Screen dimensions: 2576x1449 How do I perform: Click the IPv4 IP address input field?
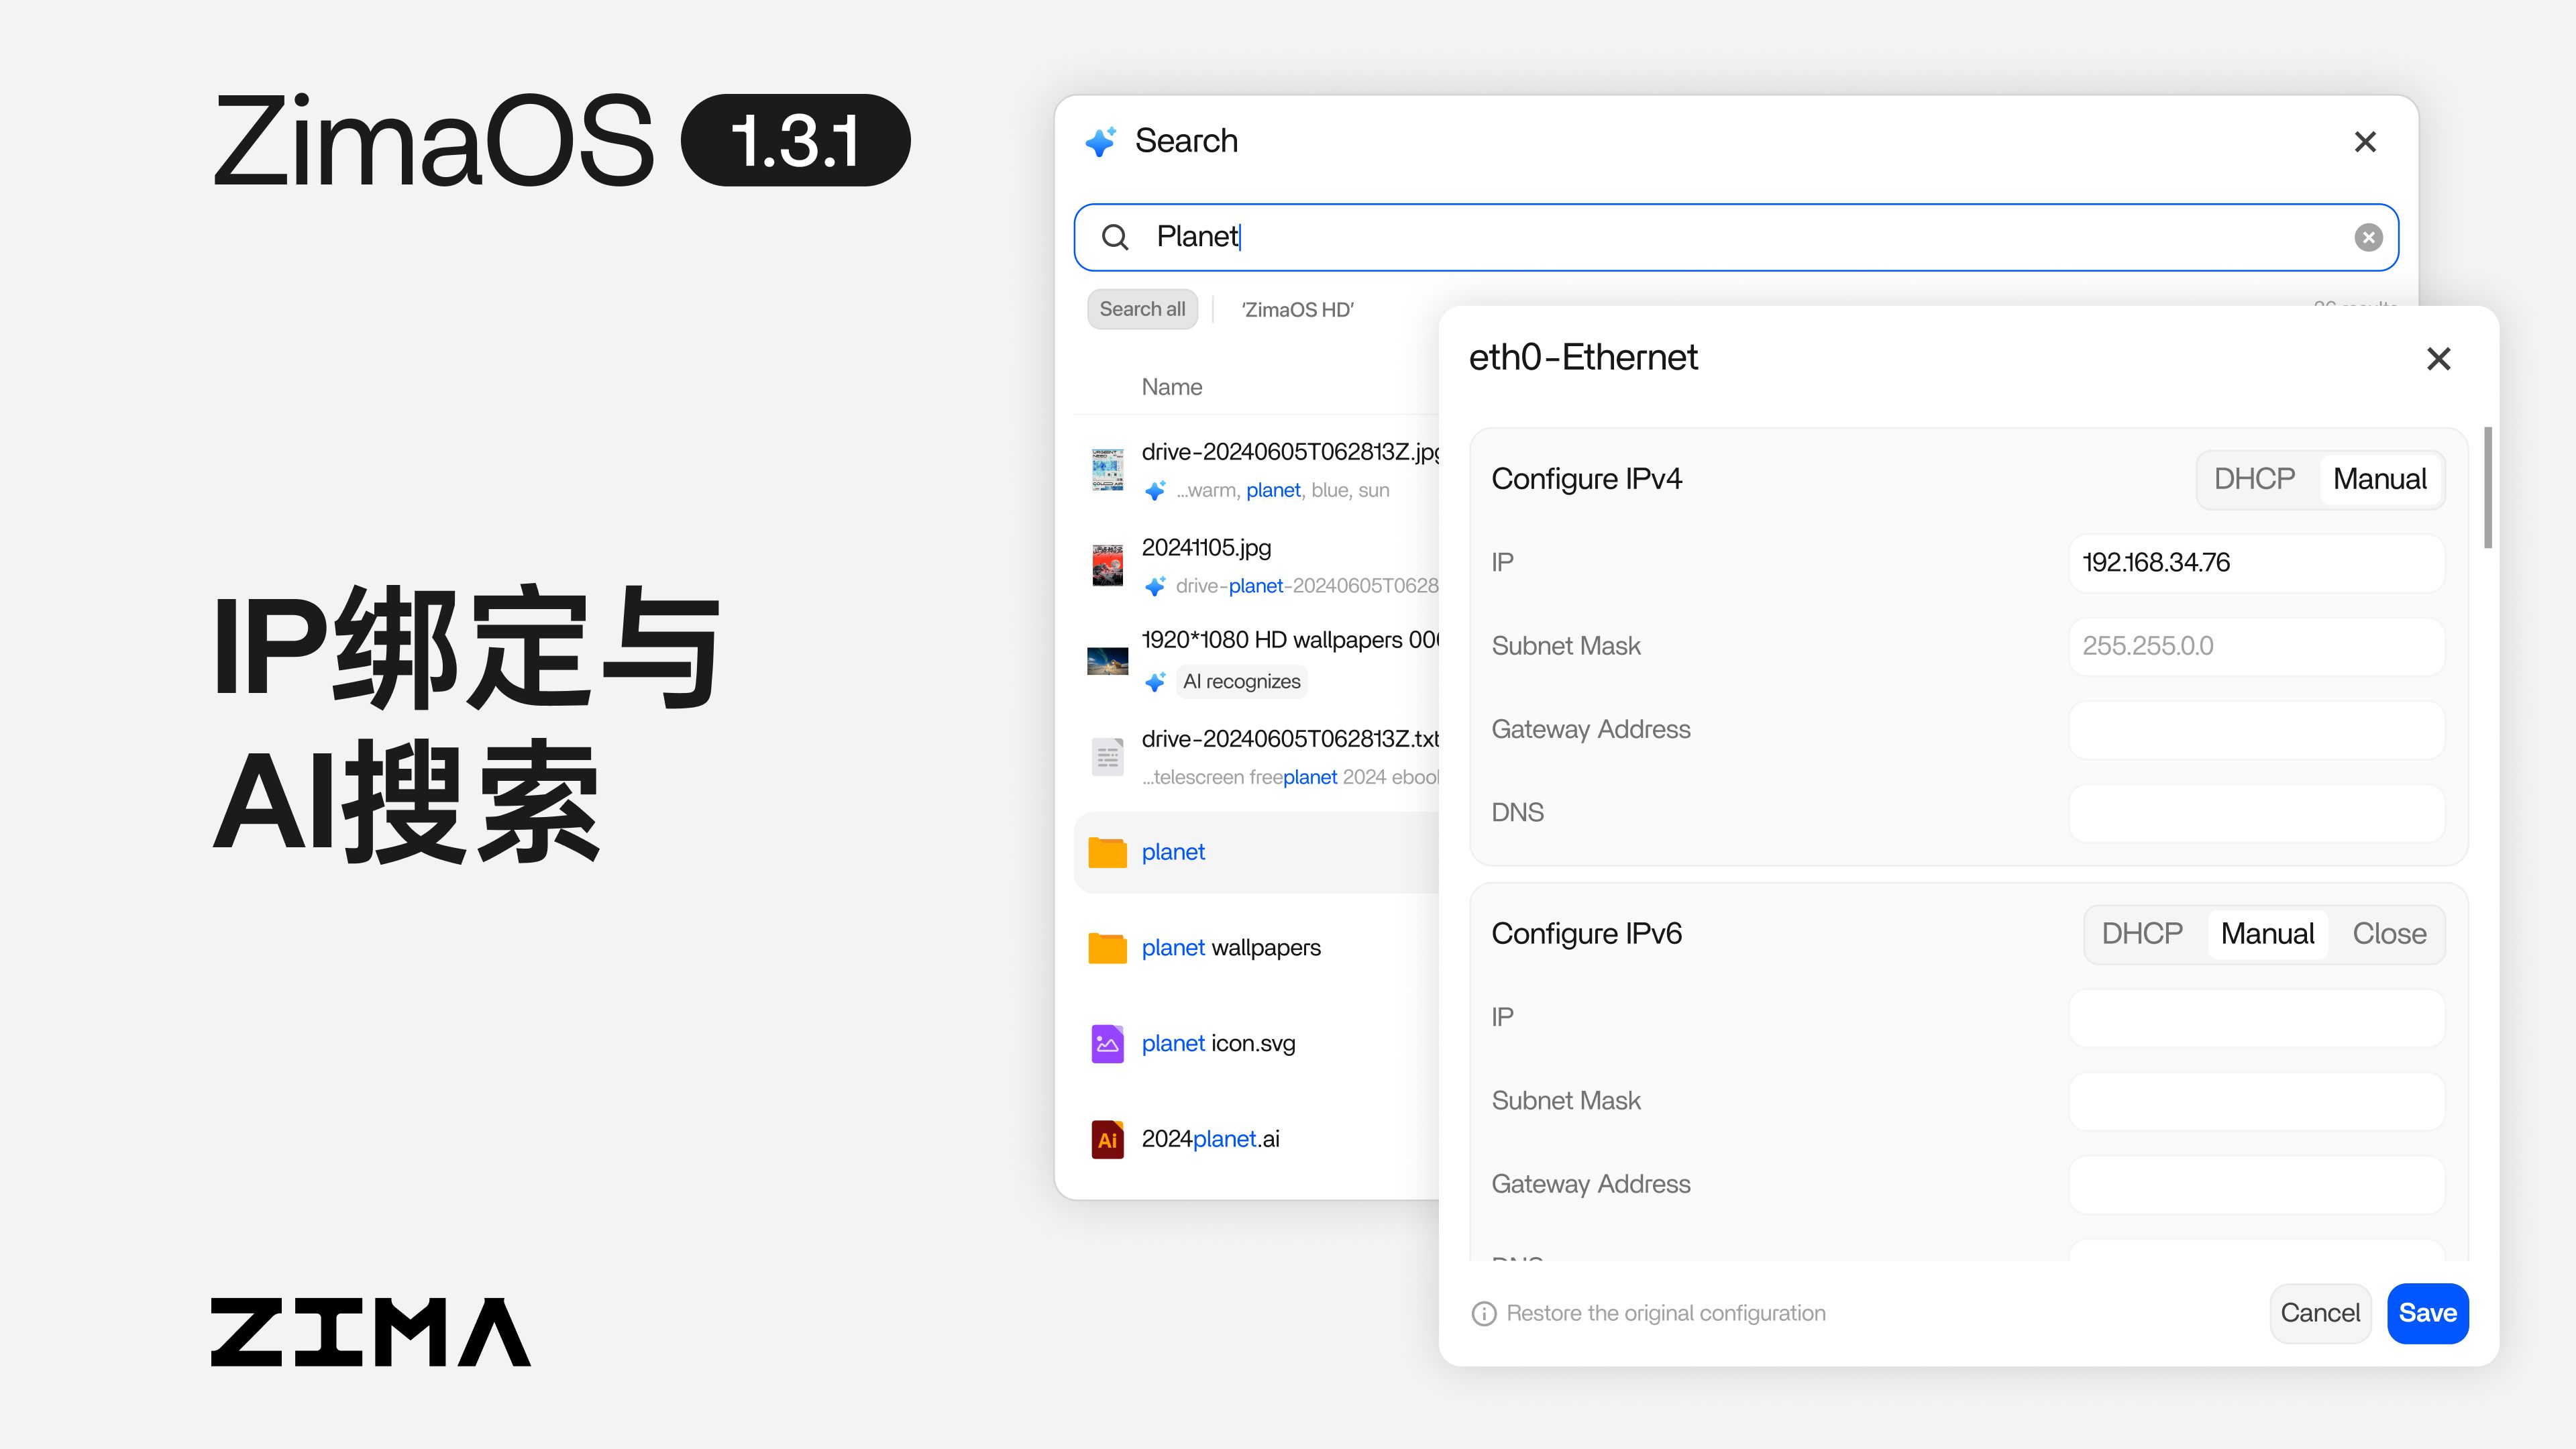point(2256,562)
